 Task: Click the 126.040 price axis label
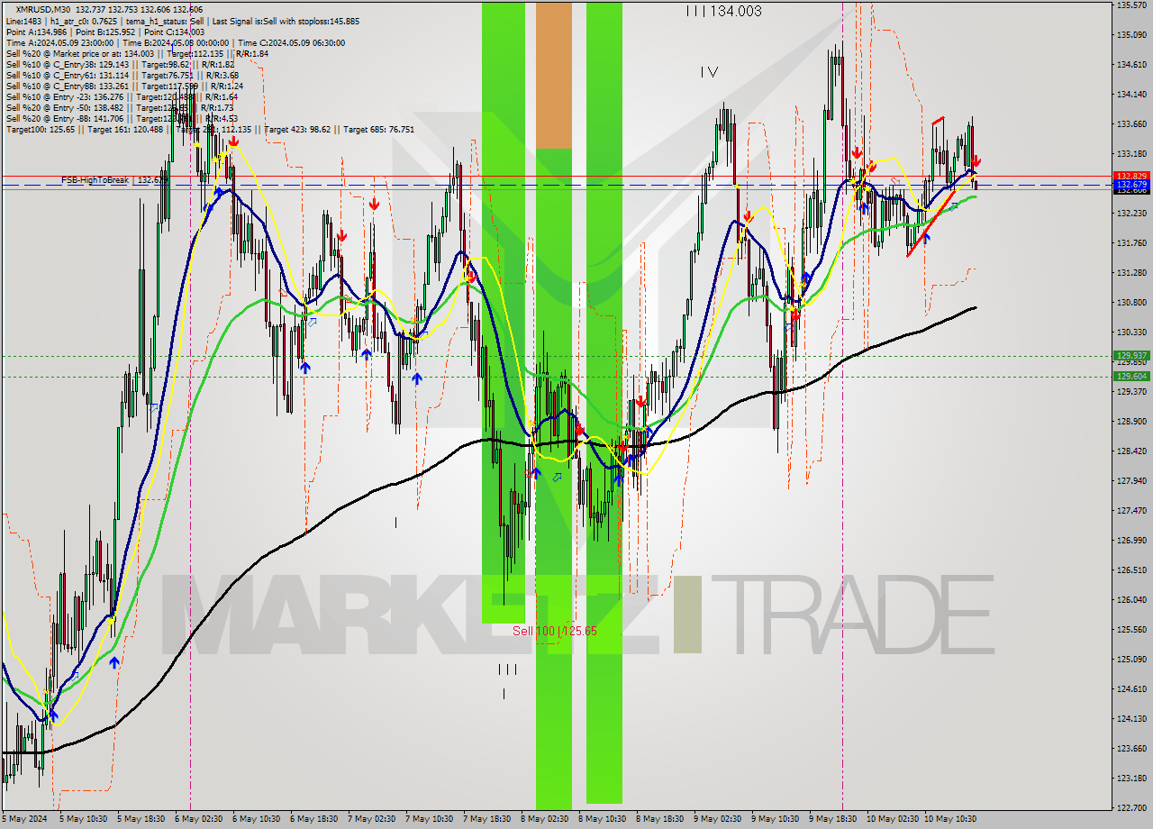pos(1130,600)
